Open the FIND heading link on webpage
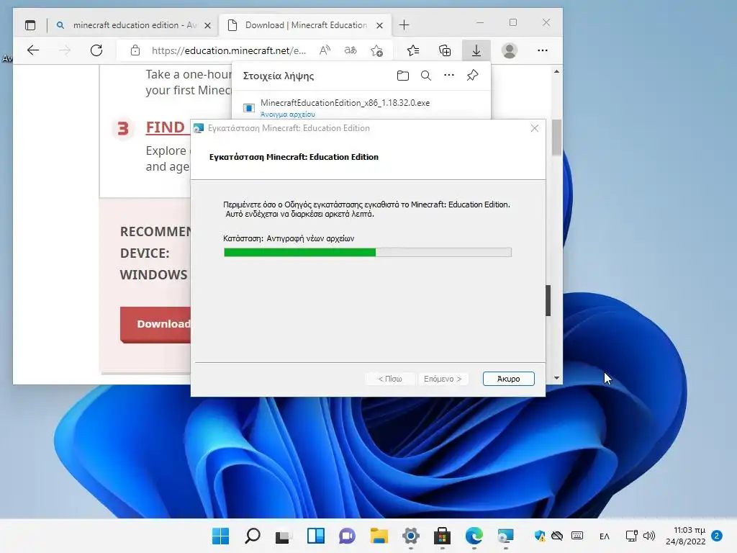The width and height of the screenshot is (737, 553). click(165, 127)
